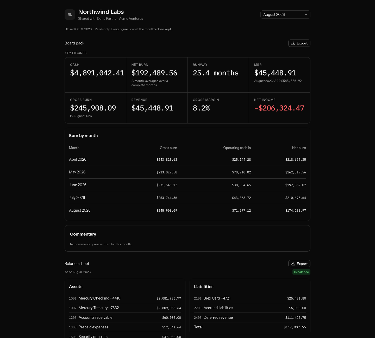Image resolution: width=375 pixels, height=338 pixels.
Task: Click July's net burn $210,675.64
Action: [296, 198]
